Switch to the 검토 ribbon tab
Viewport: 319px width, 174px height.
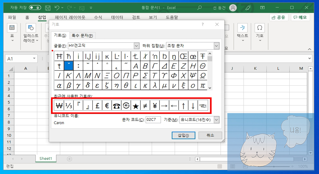tap(136, 17)
